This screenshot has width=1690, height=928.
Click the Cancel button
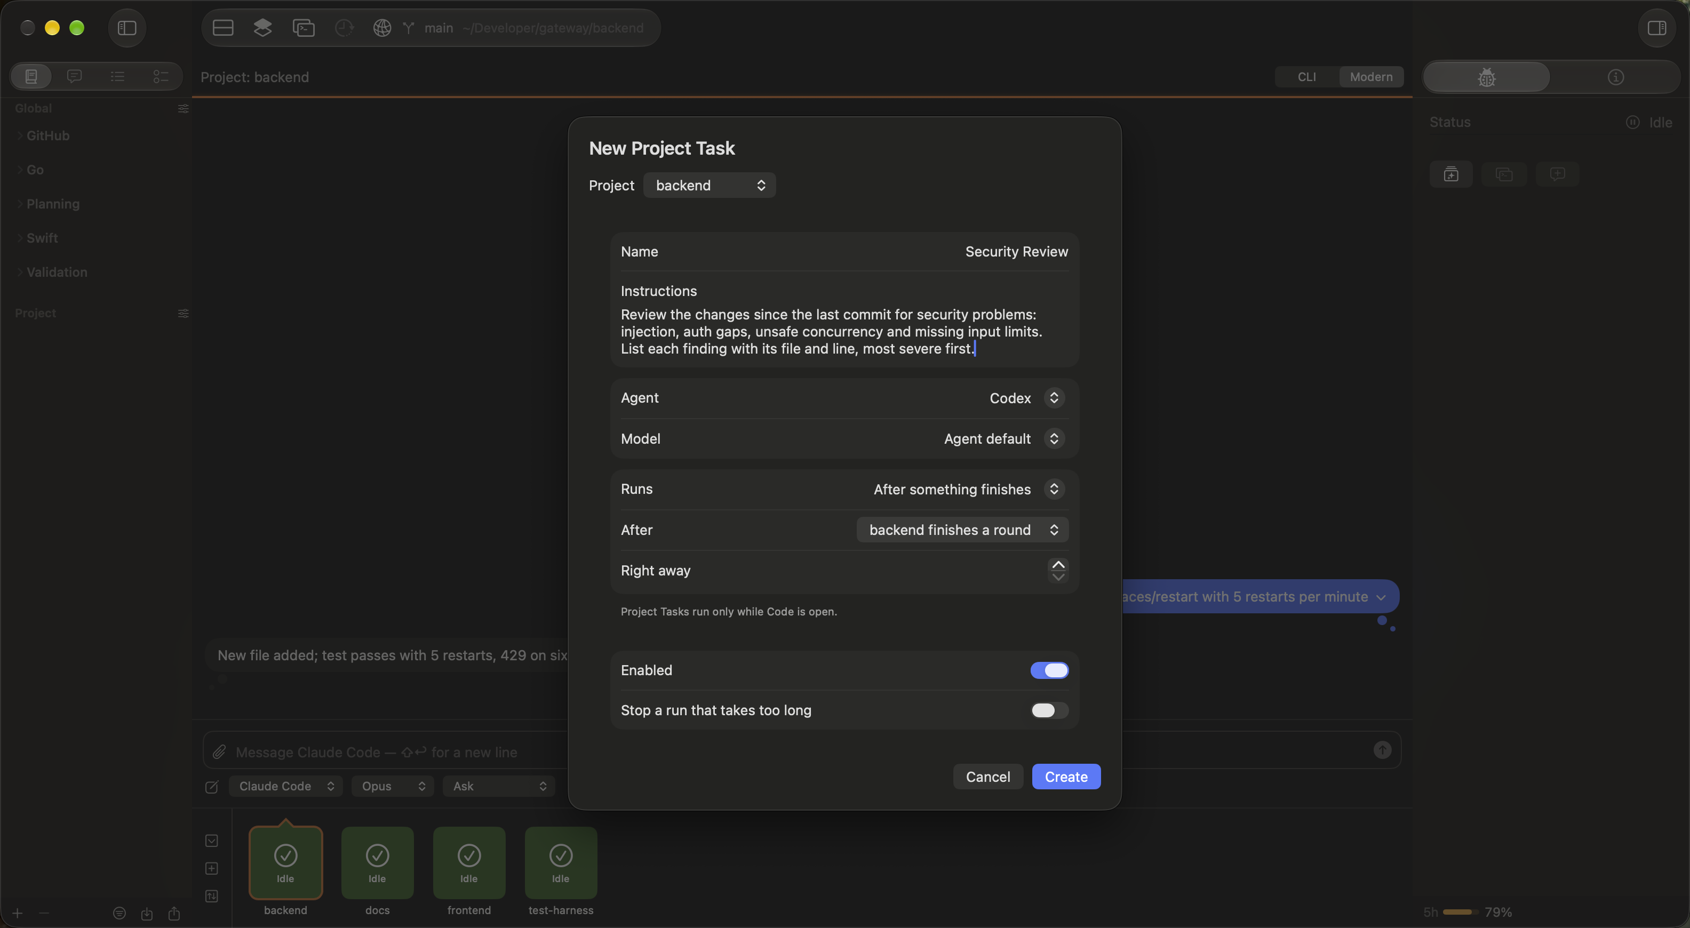(987, 777)
